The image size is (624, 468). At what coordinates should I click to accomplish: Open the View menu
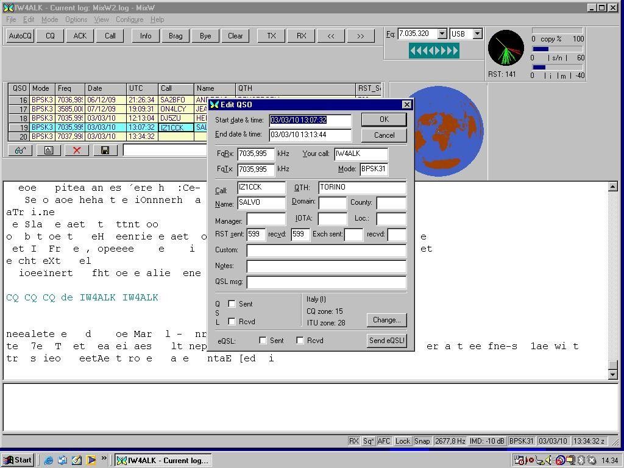tap(101, 19)
